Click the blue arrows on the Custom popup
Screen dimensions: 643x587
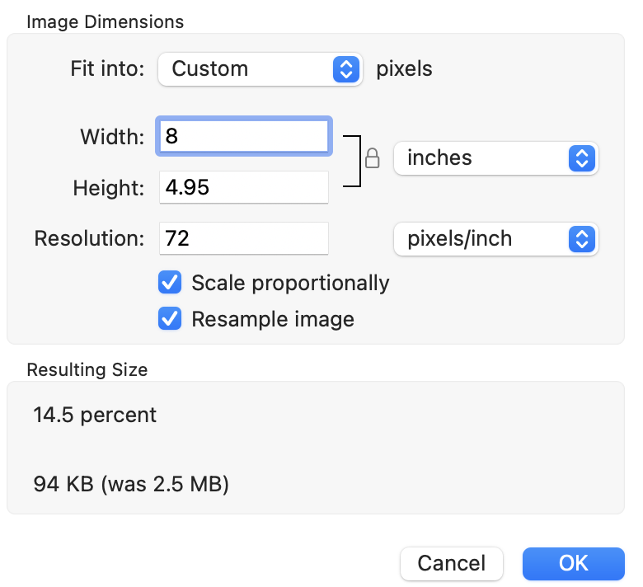[346, 69]
